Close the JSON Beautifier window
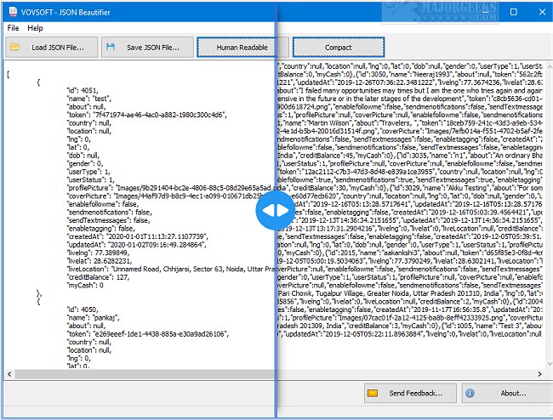The image size is (553, 420). coord(539,13)
